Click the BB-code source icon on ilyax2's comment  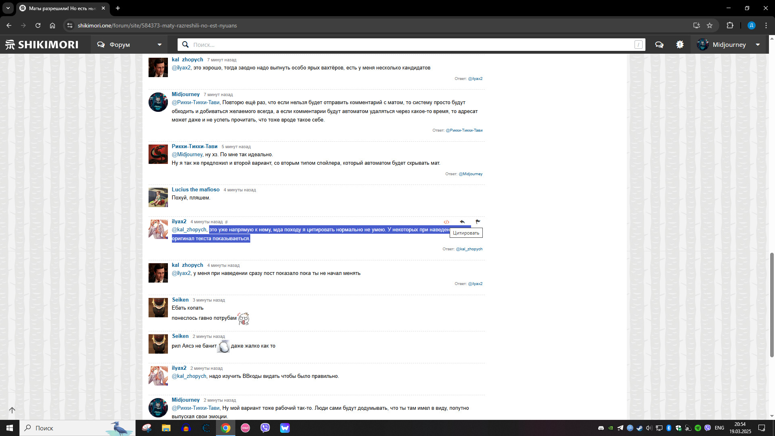(x=446, y=222)
